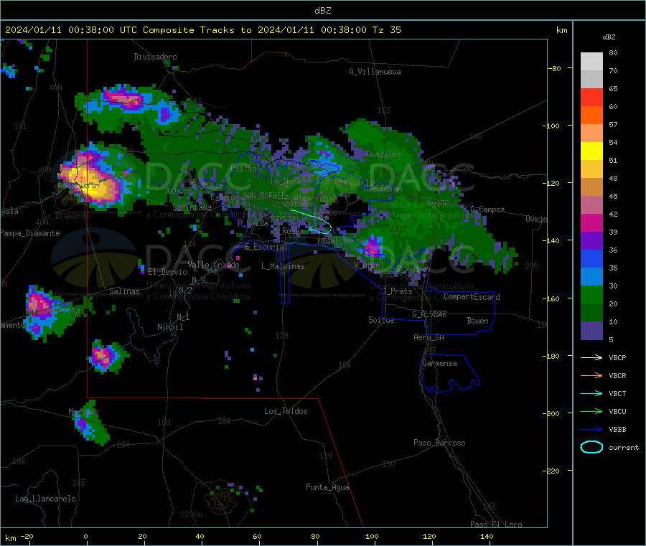Click the CompantEscard label
The image size is (646, 546).
point(472,297)
